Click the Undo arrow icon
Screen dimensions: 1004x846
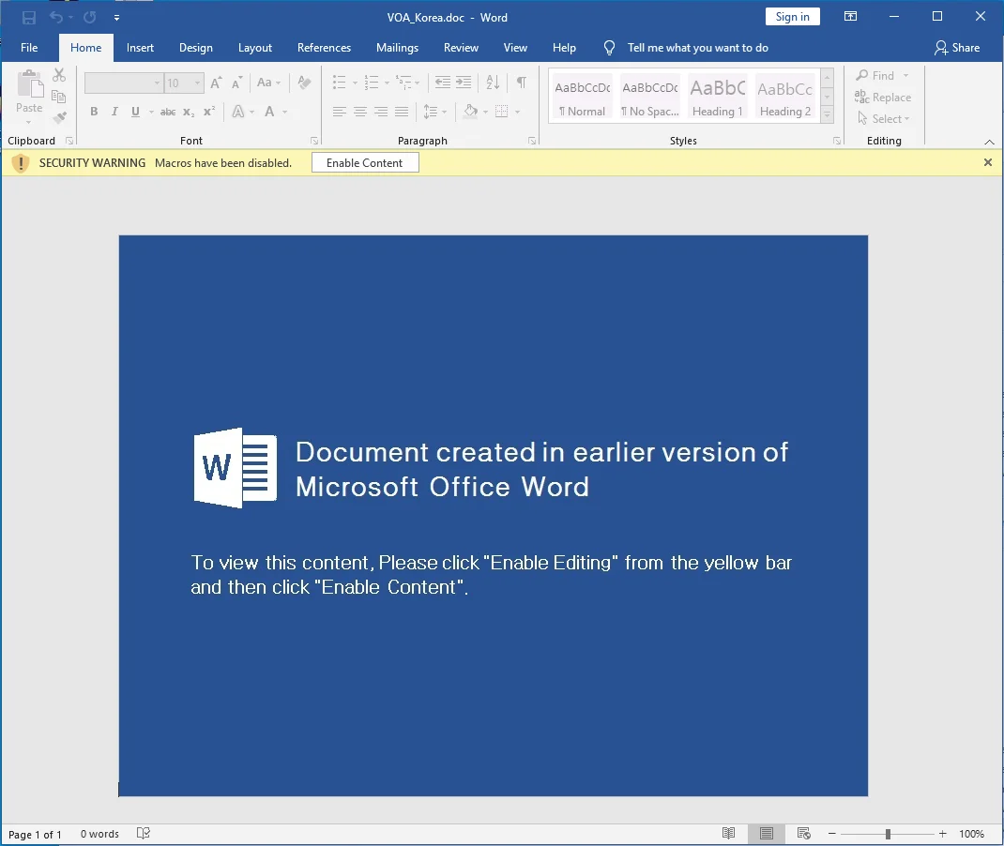click(x=56, y=17)
